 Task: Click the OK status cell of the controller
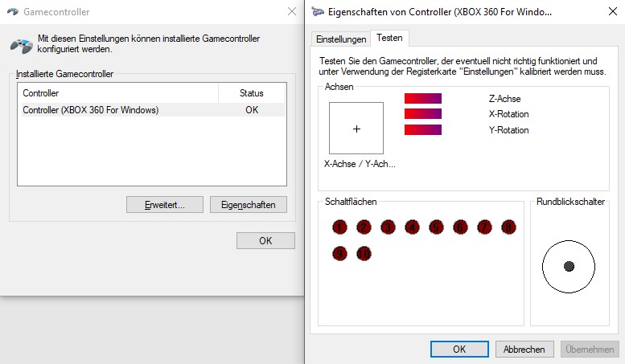252,110
